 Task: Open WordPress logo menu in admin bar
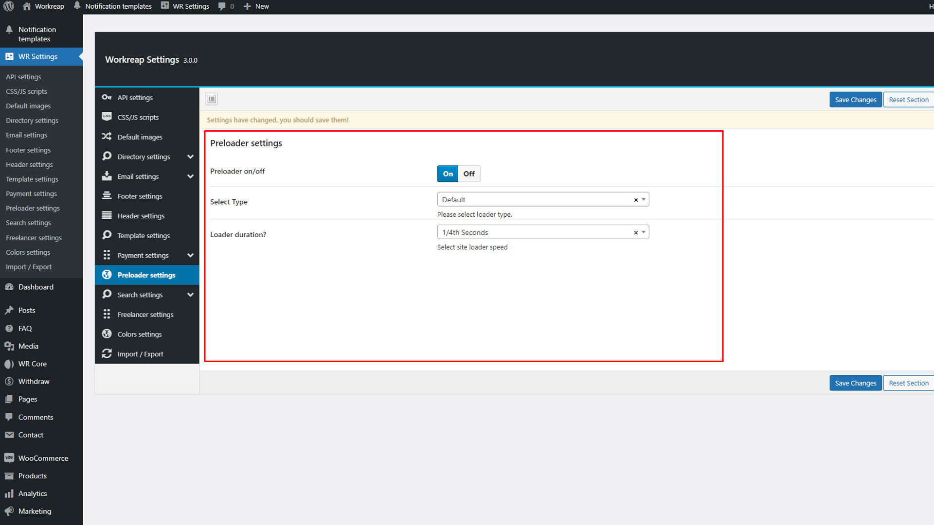(9, 6)
